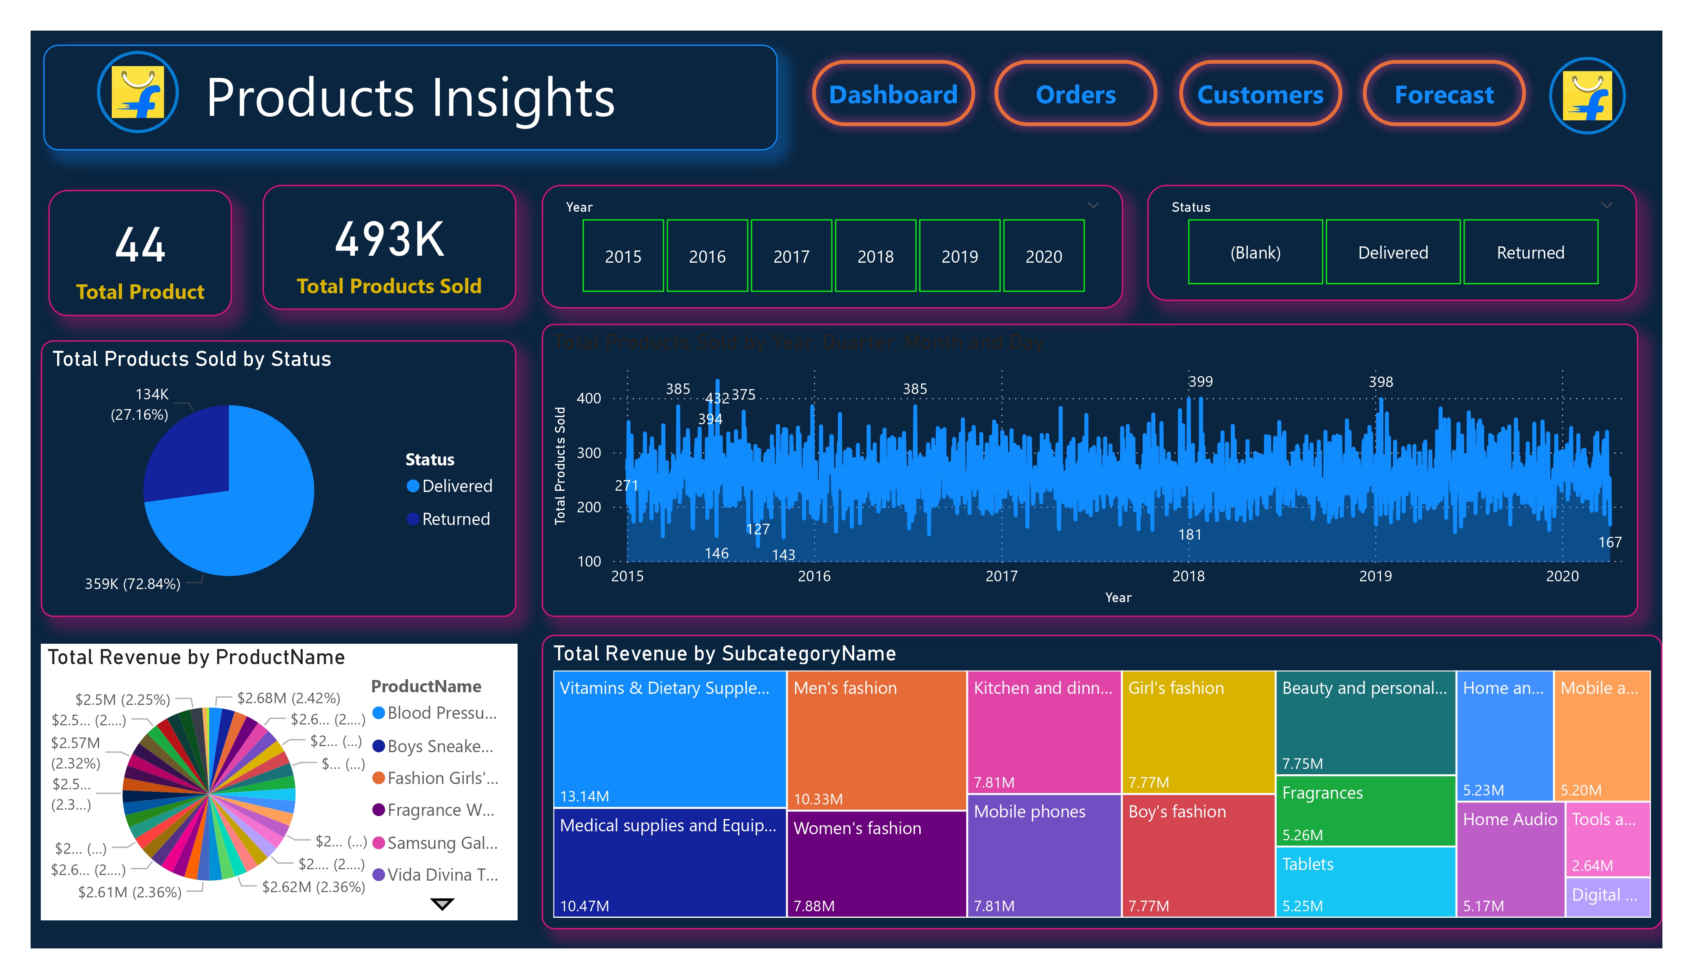This screenshot has width=1693, height=979.
Task: Toggle the 2018 year filter
Action: (x=875, y=256)
